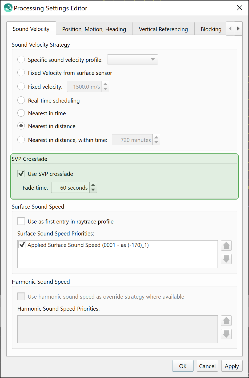
Task: Open Position, Motion, Heading tab
Action: coord(94,29)
